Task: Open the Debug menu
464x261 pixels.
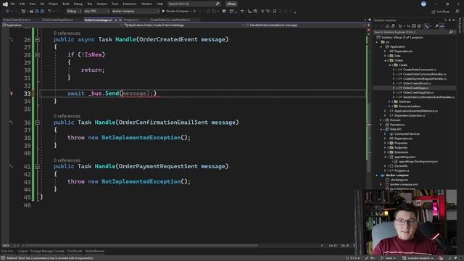Action: pos(78,4)
